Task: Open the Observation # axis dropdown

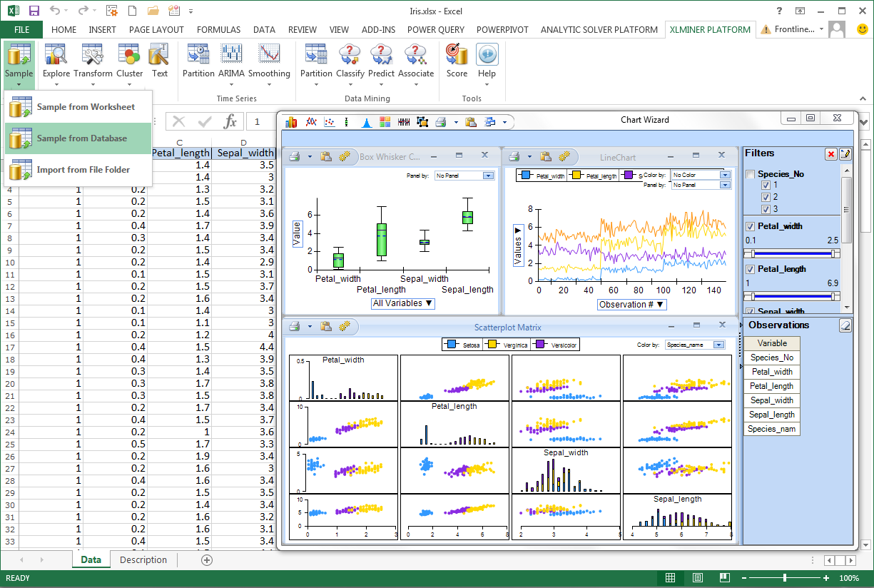Action: [x=631, y=304]
